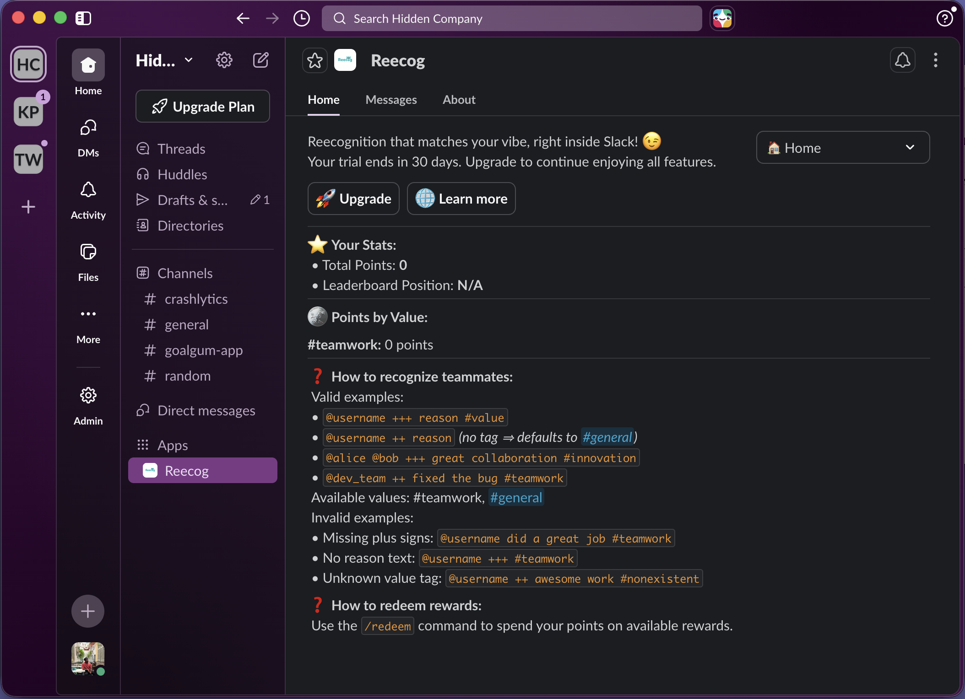Click the round create-new plus button
This screenshot has width=965, height=699.
click(88, 611)
